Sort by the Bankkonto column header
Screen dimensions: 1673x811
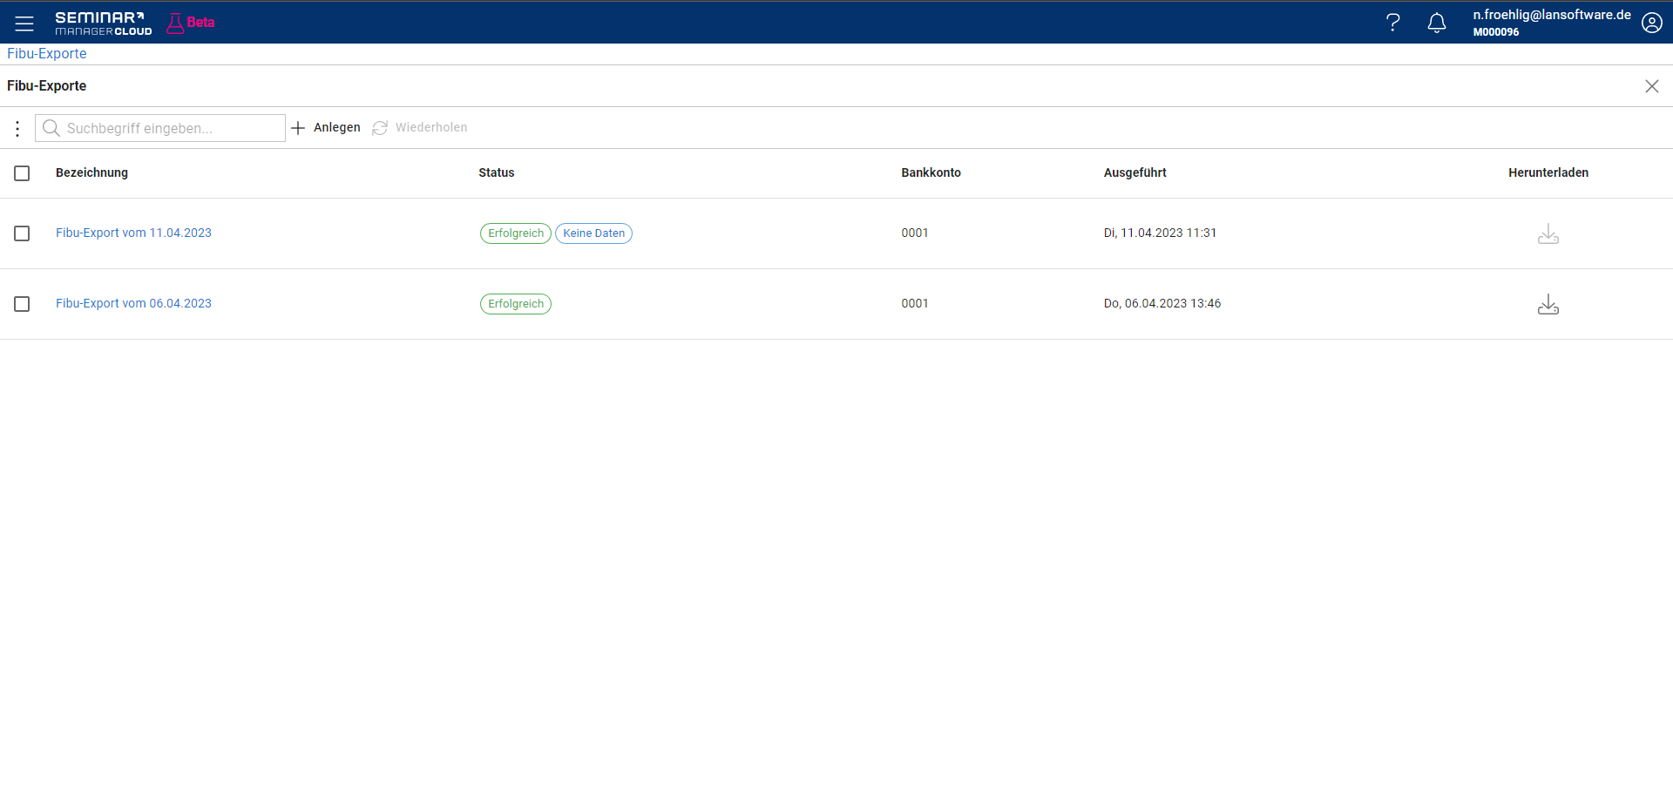point(931,172)
